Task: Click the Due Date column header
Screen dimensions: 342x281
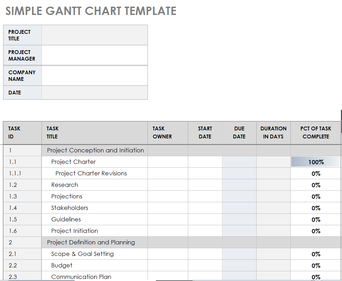Action: 239,133
